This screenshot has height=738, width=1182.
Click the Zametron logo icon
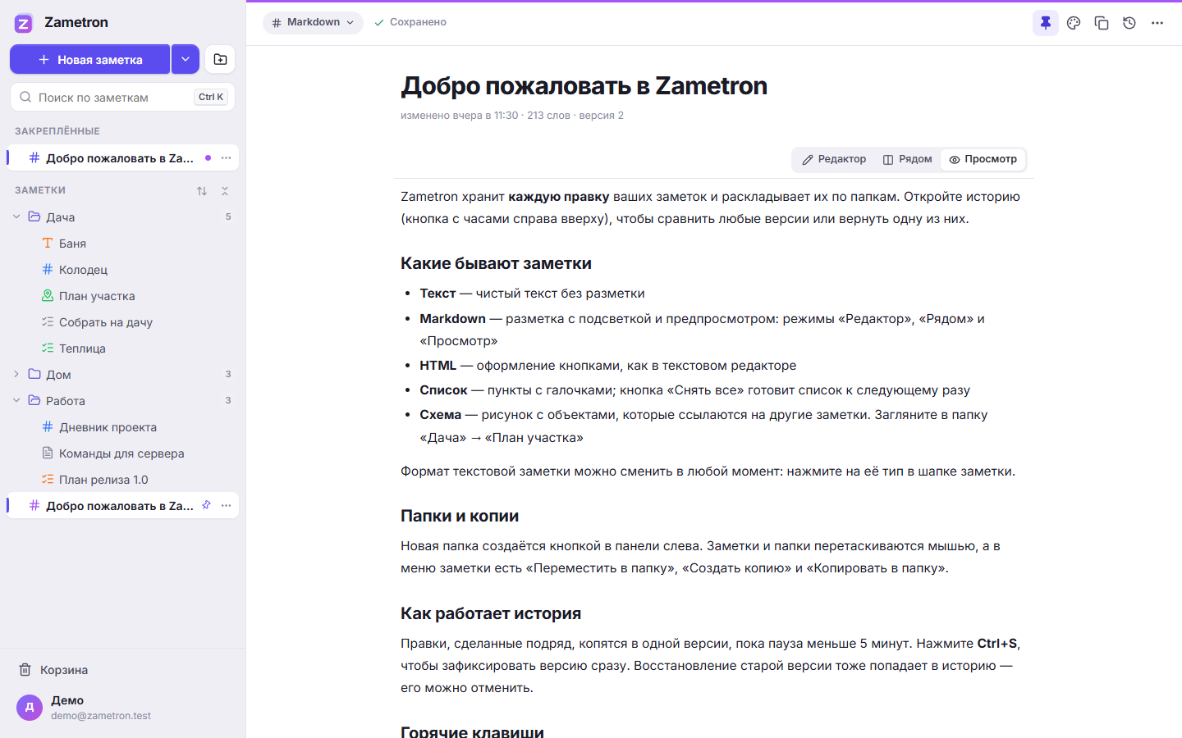[24, 23]
